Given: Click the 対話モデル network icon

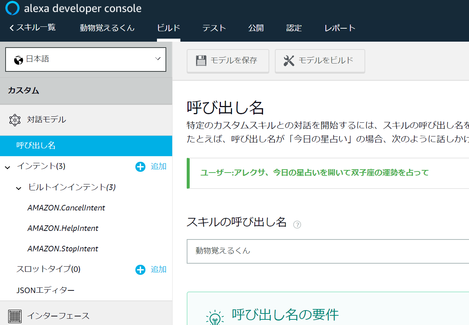Looking at the screenshot, I should 15,120.
